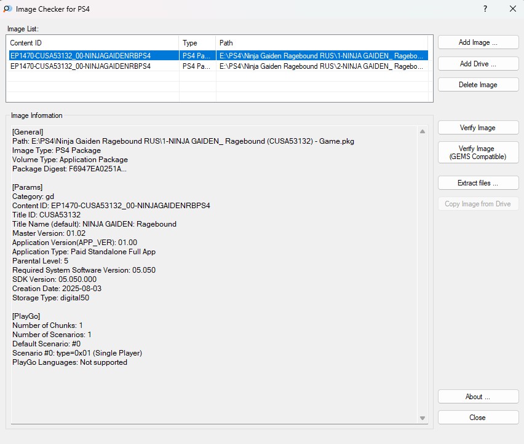
Task: Click the Number of Chunks: 1 line
Action: click(47, 325)
